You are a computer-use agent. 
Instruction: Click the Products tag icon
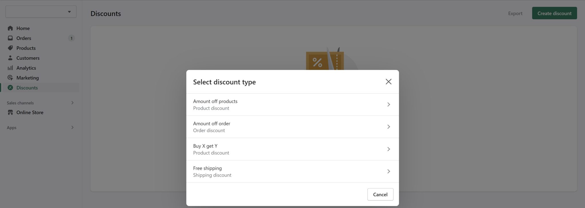tap(10, 48)
